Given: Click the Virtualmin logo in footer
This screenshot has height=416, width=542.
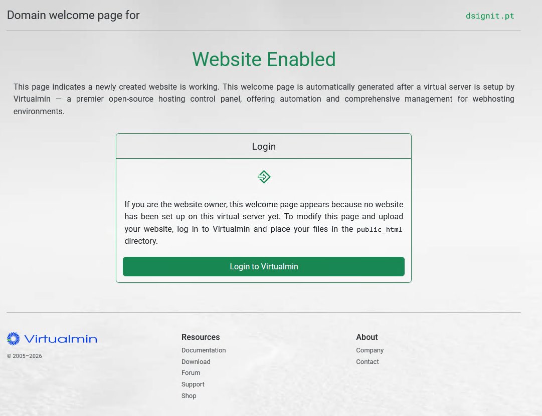Looking at the screenshot, I should tap(52, 339).
